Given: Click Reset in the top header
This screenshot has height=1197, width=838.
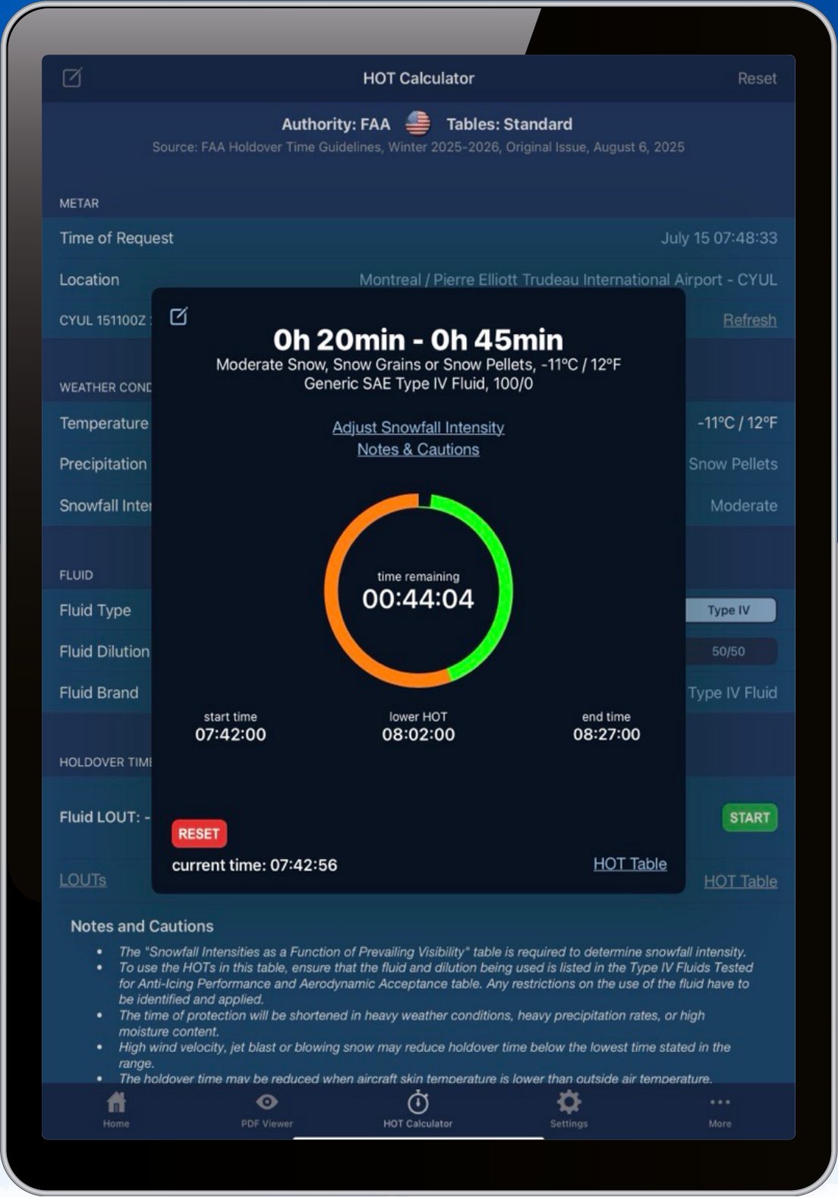Looking at the screenshot, I should tap(757, 78).
